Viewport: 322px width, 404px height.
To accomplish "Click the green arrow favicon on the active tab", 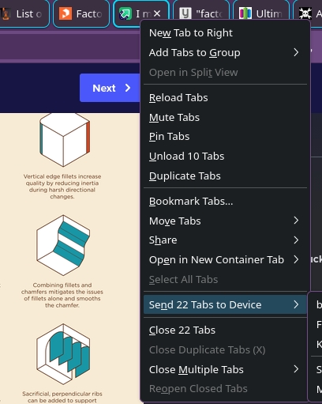I will [125, 13].
